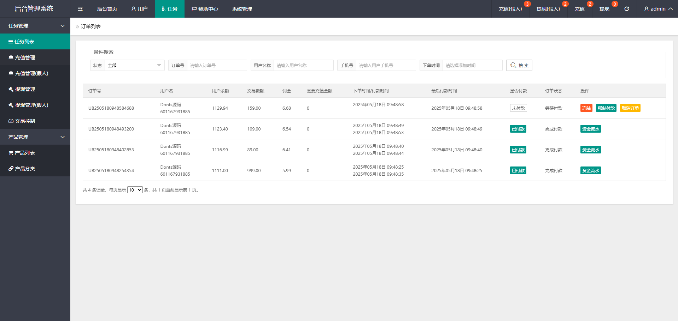The image size is (678, 321).
Task: Open 充值管理 in the sidebar
Action: [x=25, y=57]
